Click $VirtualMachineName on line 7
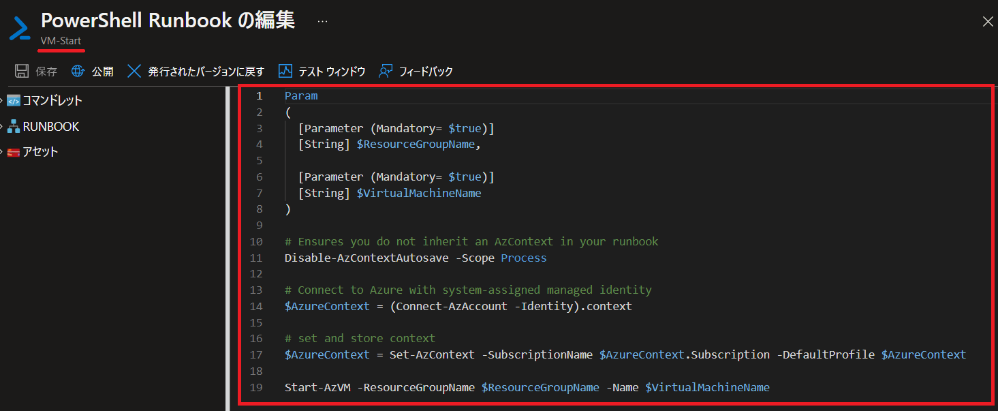This screenshot has height=411, width=998. [x=419, y=193]
